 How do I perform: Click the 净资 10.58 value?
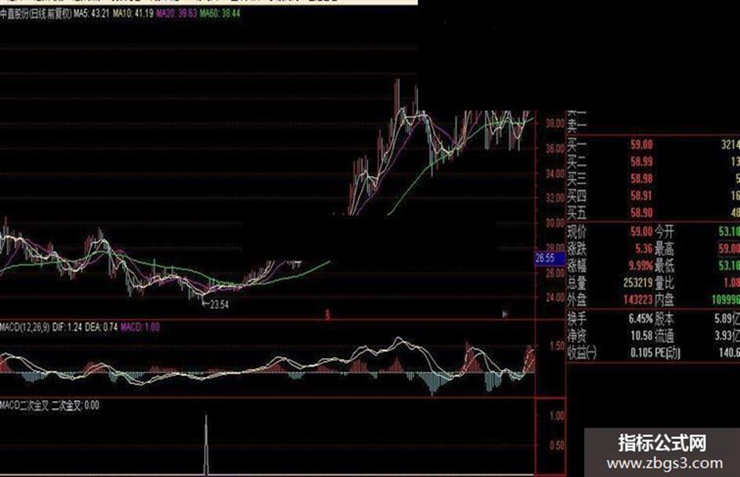tap(641, 336)
